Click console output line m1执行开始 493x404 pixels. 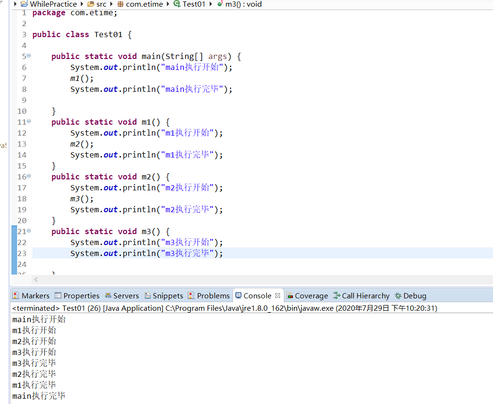(34, 330)
